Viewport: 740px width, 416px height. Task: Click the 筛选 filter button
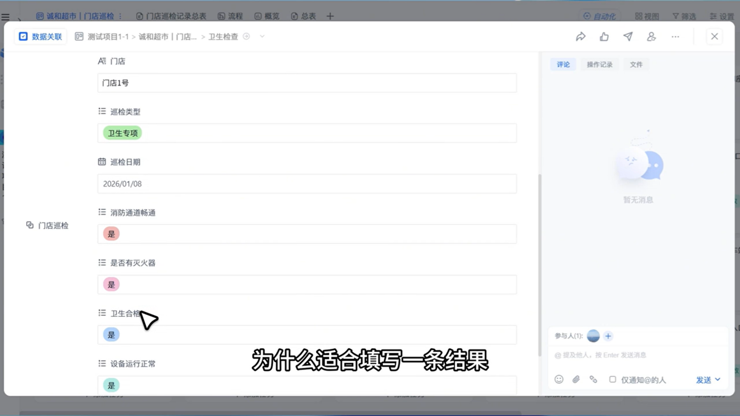point(684,16)
